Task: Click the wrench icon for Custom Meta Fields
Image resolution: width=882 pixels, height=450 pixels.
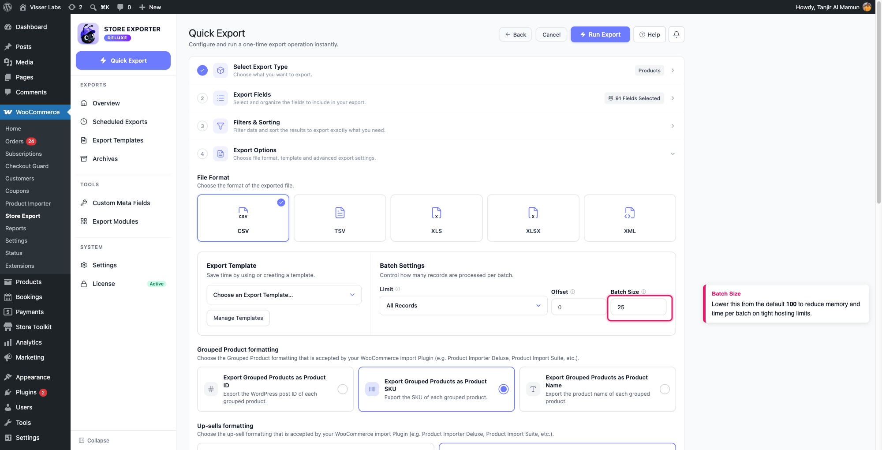Action: pyautogui.click(x=84, y=202)
